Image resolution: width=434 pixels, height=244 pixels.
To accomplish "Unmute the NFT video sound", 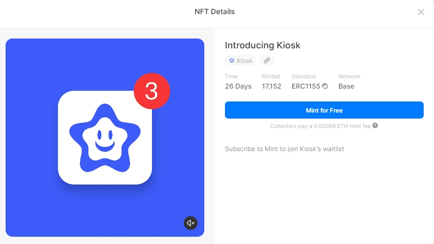I will pos(191,223).
